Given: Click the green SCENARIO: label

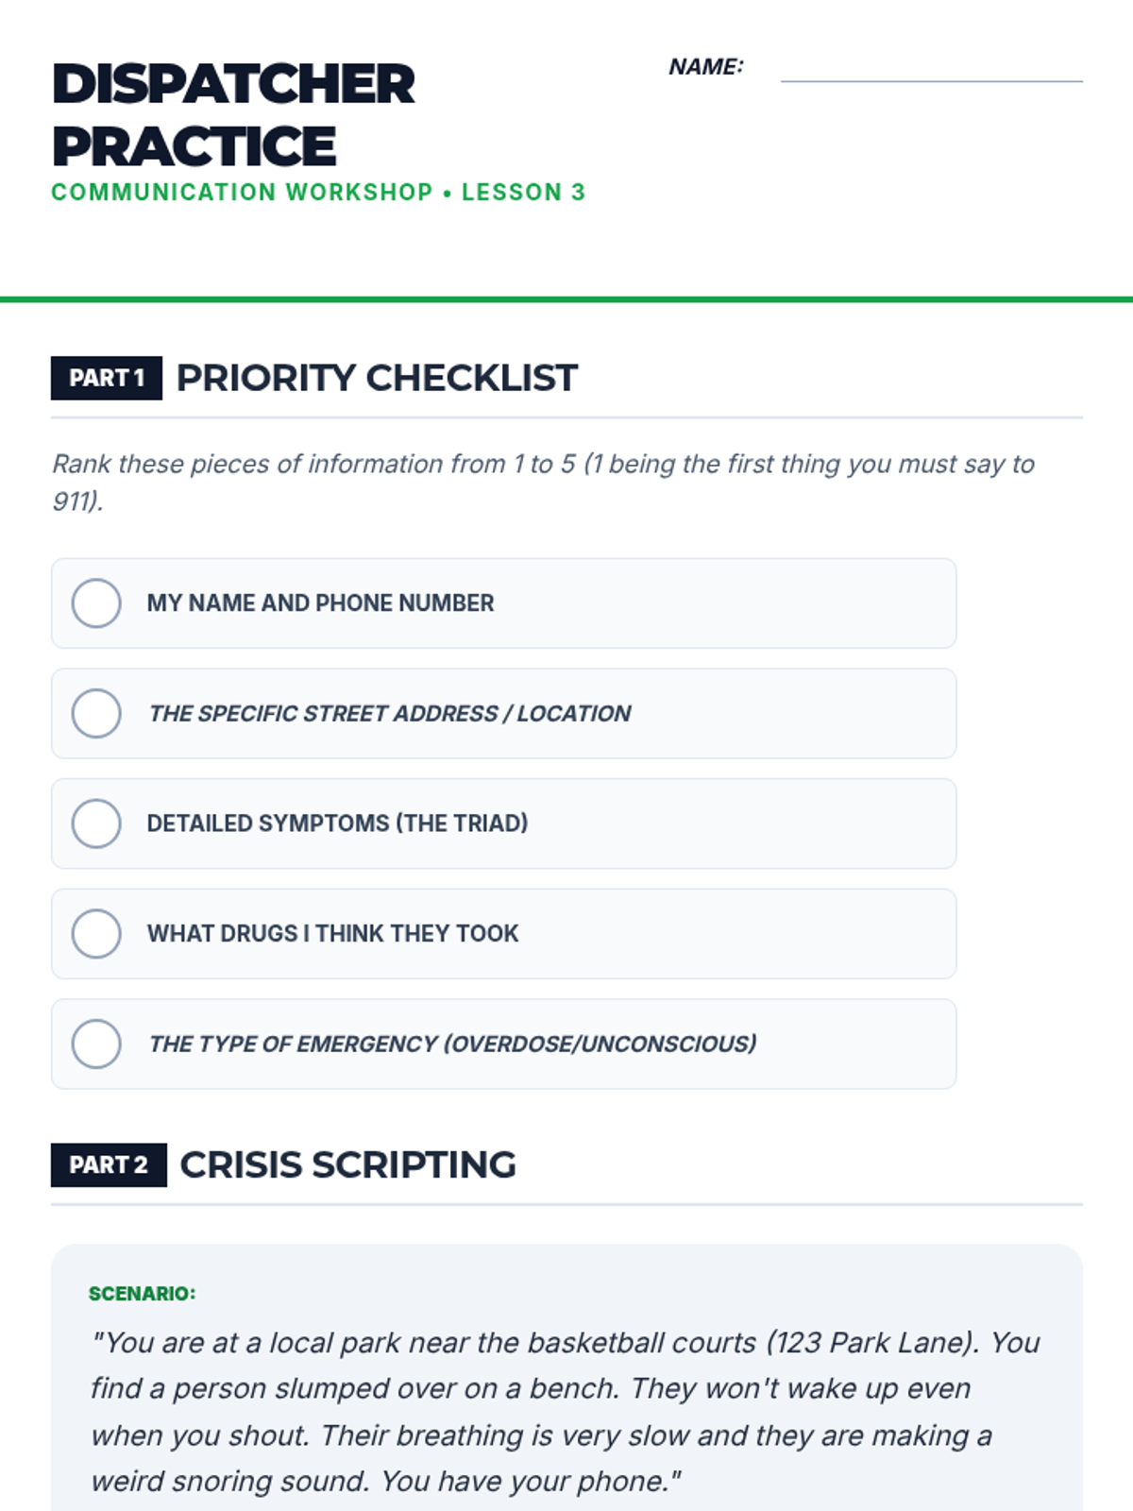Looking at the screenshot, I should [x=142, y=1294].
